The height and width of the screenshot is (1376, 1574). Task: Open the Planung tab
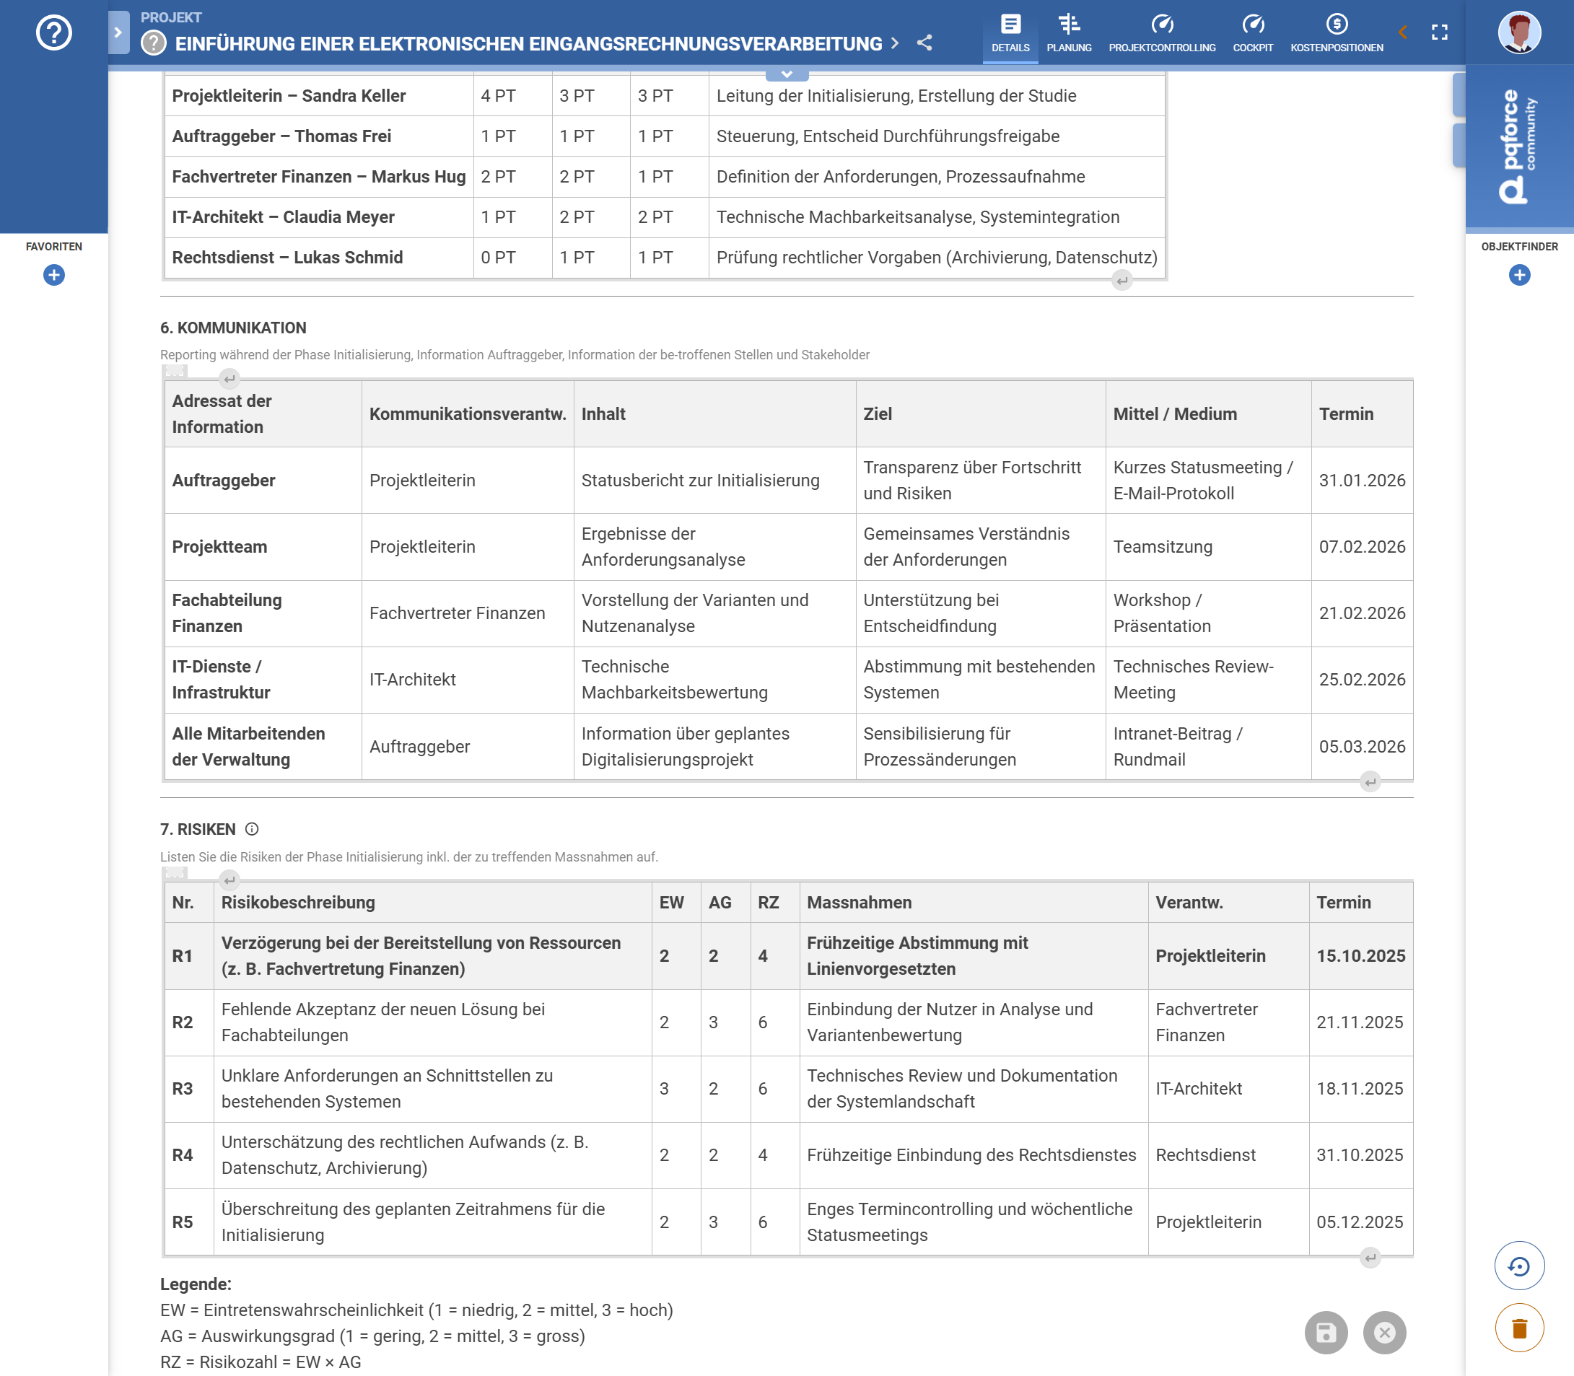tap(1069, 33)
